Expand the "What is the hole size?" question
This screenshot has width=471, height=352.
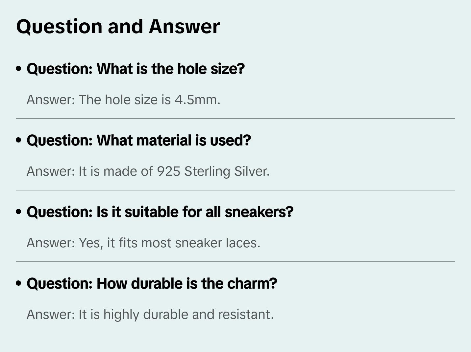(136, 69)
